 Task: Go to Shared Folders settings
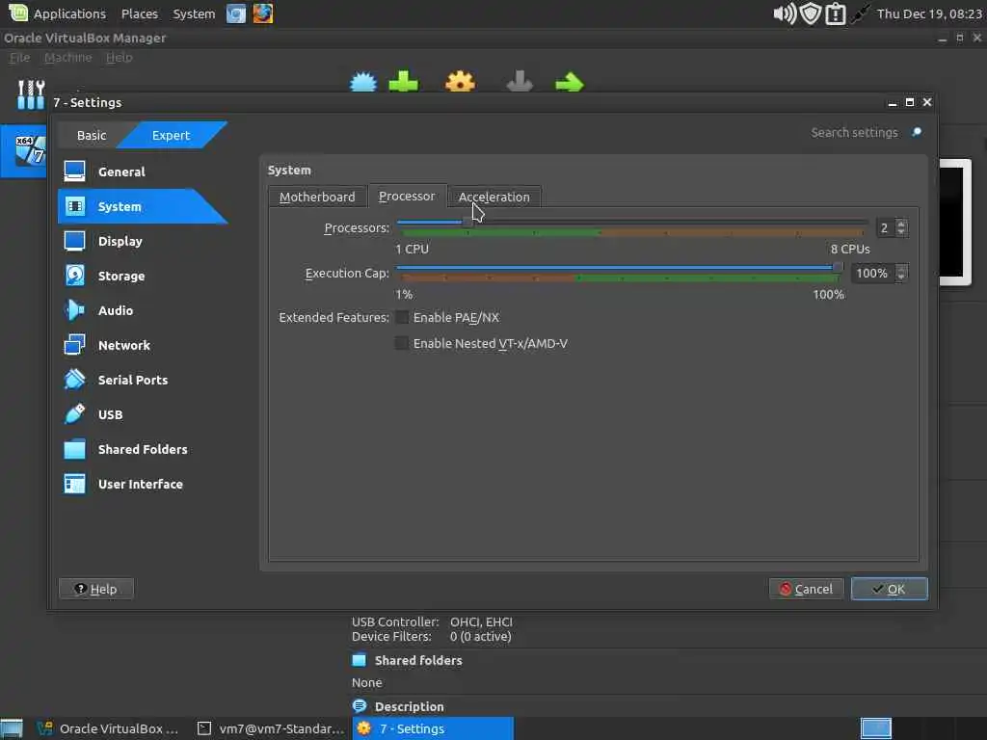tap(143, 449)
